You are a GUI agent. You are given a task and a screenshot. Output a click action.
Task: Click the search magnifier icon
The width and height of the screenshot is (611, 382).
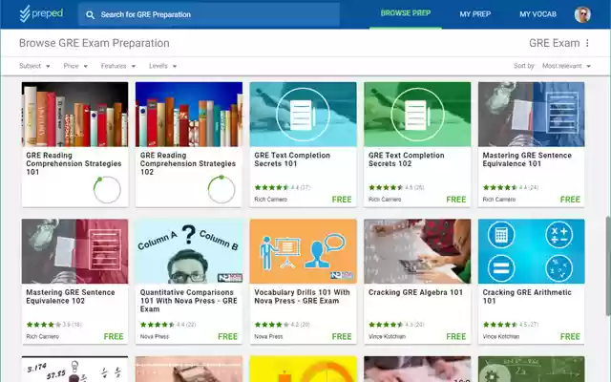[90, 15]
